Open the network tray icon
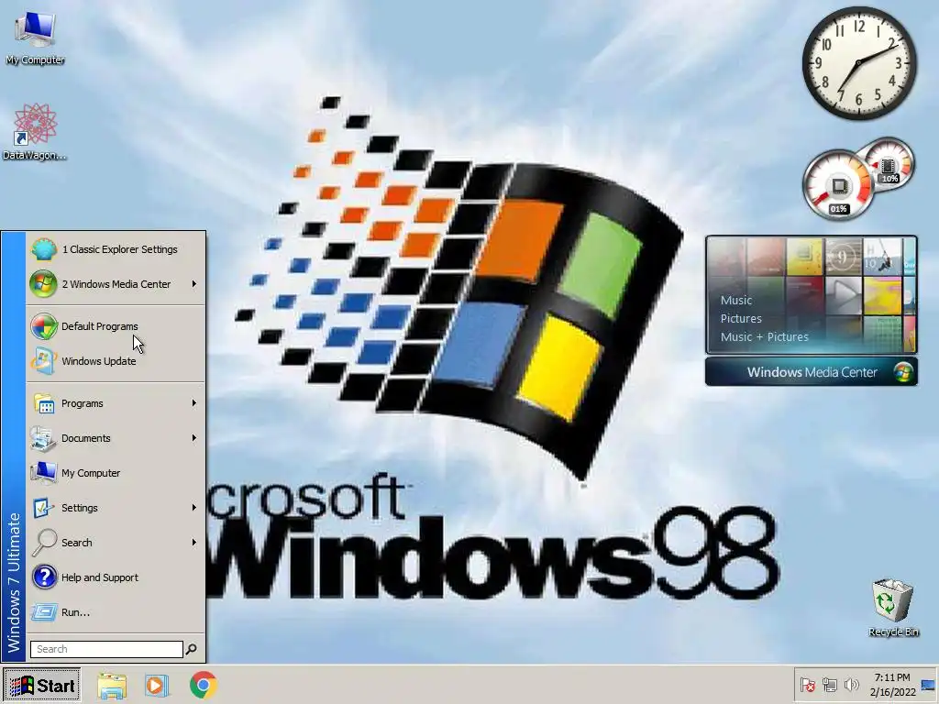Viewport: 939px width, 704px height. [x=829, y=685]
